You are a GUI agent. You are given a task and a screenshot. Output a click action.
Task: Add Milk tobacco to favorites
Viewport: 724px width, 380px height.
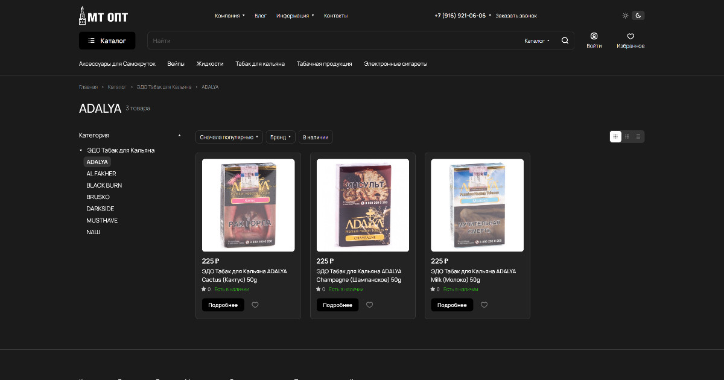(484, 305)
